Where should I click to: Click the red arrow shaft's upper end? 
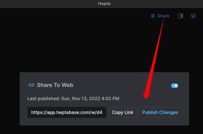164,22
